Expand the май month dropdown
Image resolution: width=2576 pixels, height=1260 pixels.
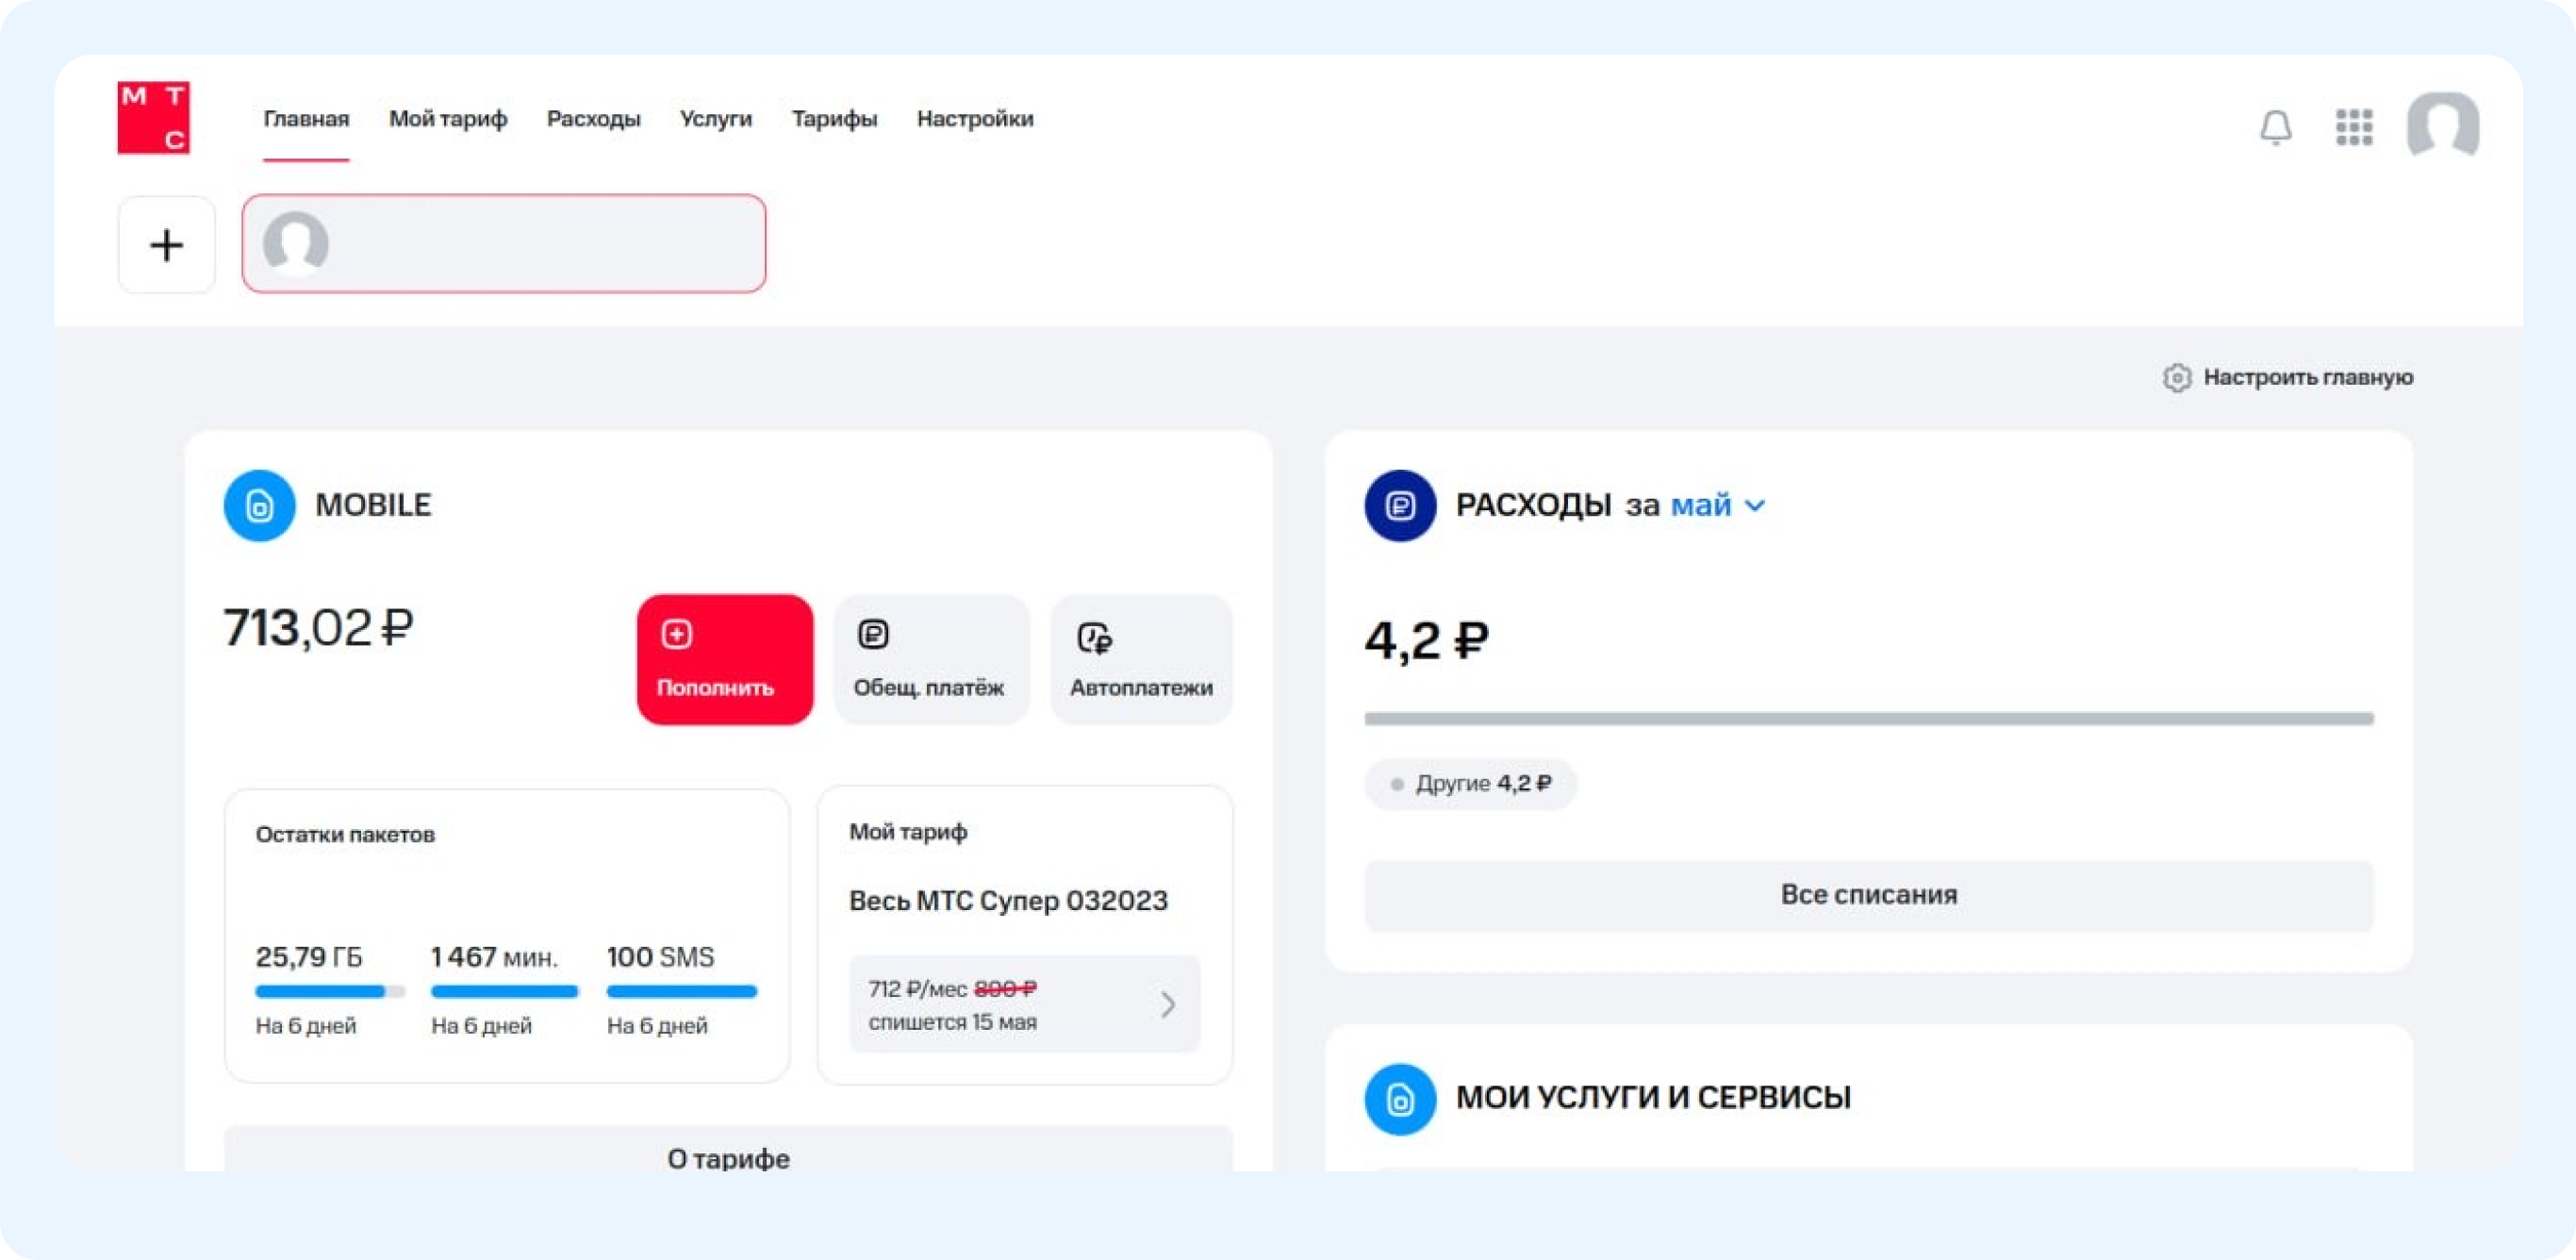click(x=1718, y=505)
